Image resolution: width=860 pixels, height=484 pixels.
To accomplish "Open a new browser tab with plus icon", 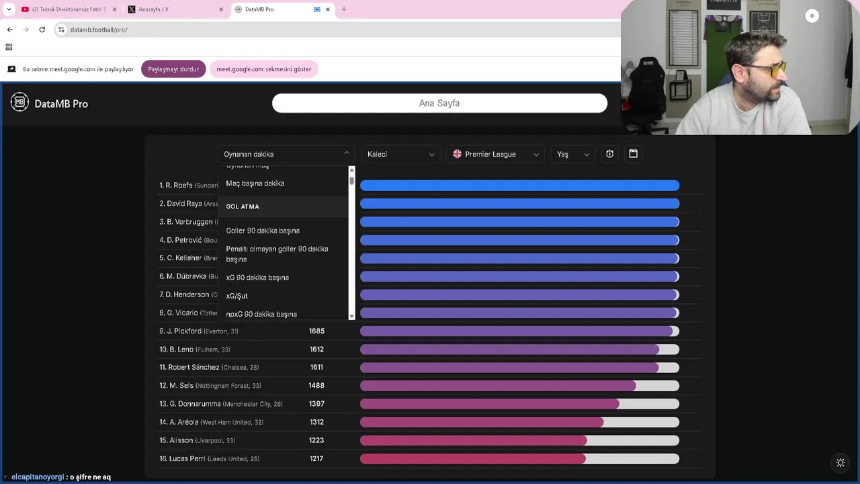I will click(x=344, y=9).
